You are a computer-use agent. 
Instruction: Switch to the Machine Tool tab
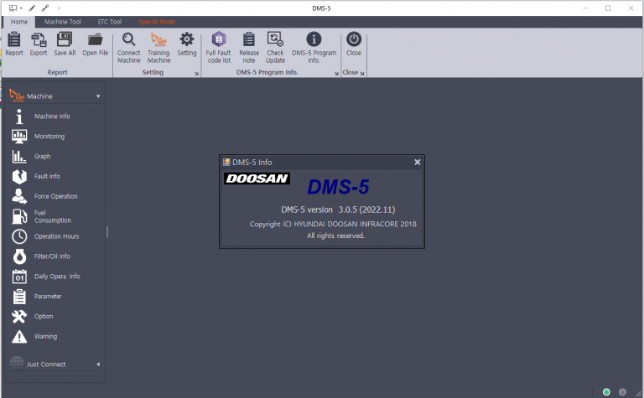pyautogui.click(x=62, y=22)
